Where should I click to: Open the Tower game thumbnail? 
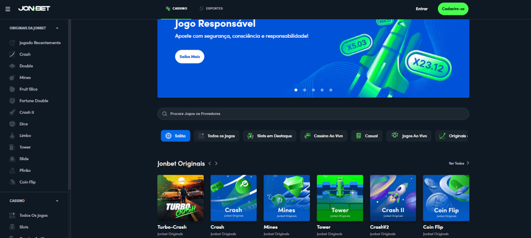[340, 198]
